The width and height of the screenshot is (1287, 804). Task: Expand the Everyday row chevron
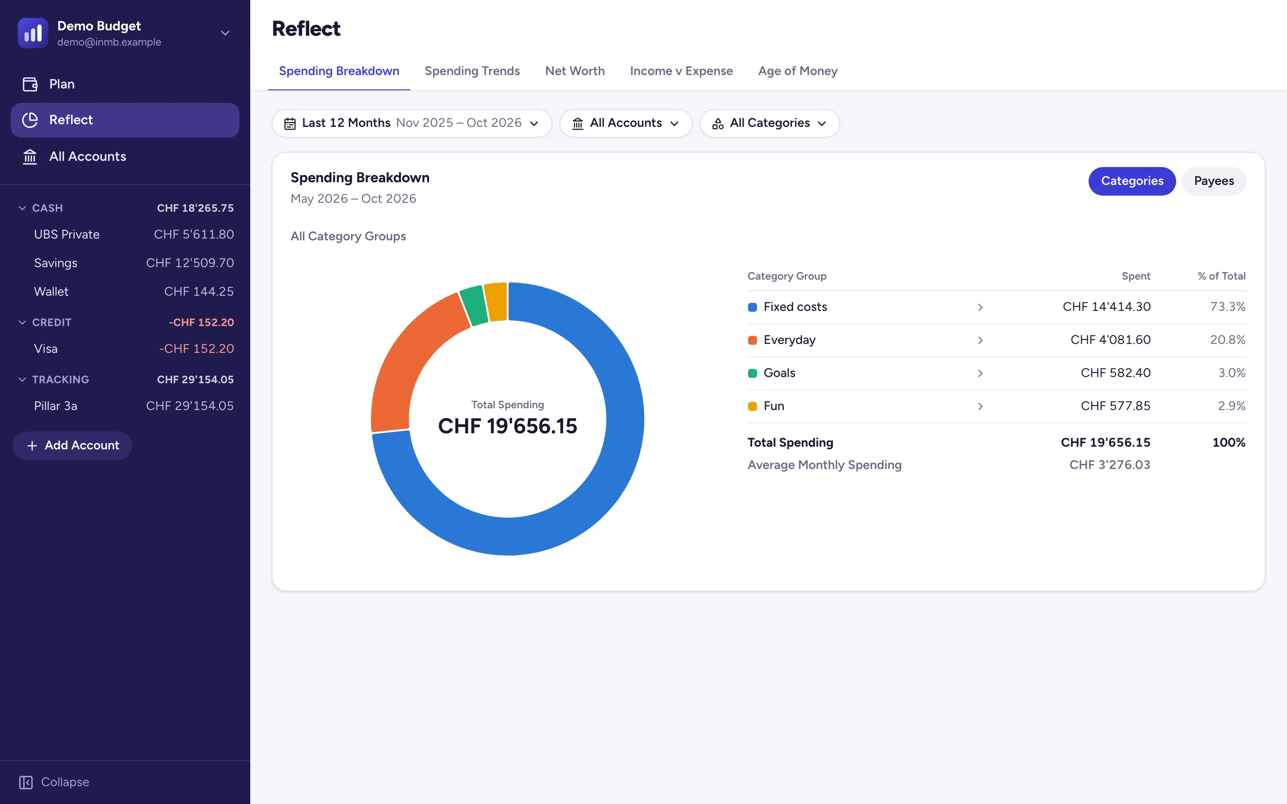point(980,340)
